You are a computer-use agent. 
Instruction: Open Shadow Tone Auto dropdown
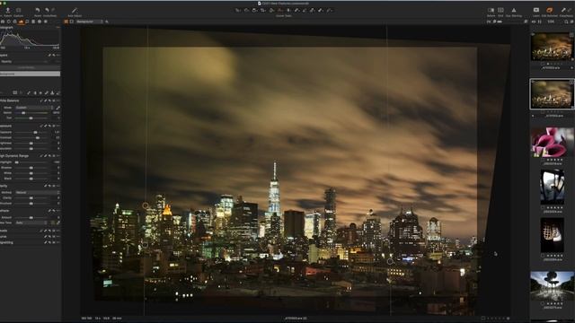31,223
